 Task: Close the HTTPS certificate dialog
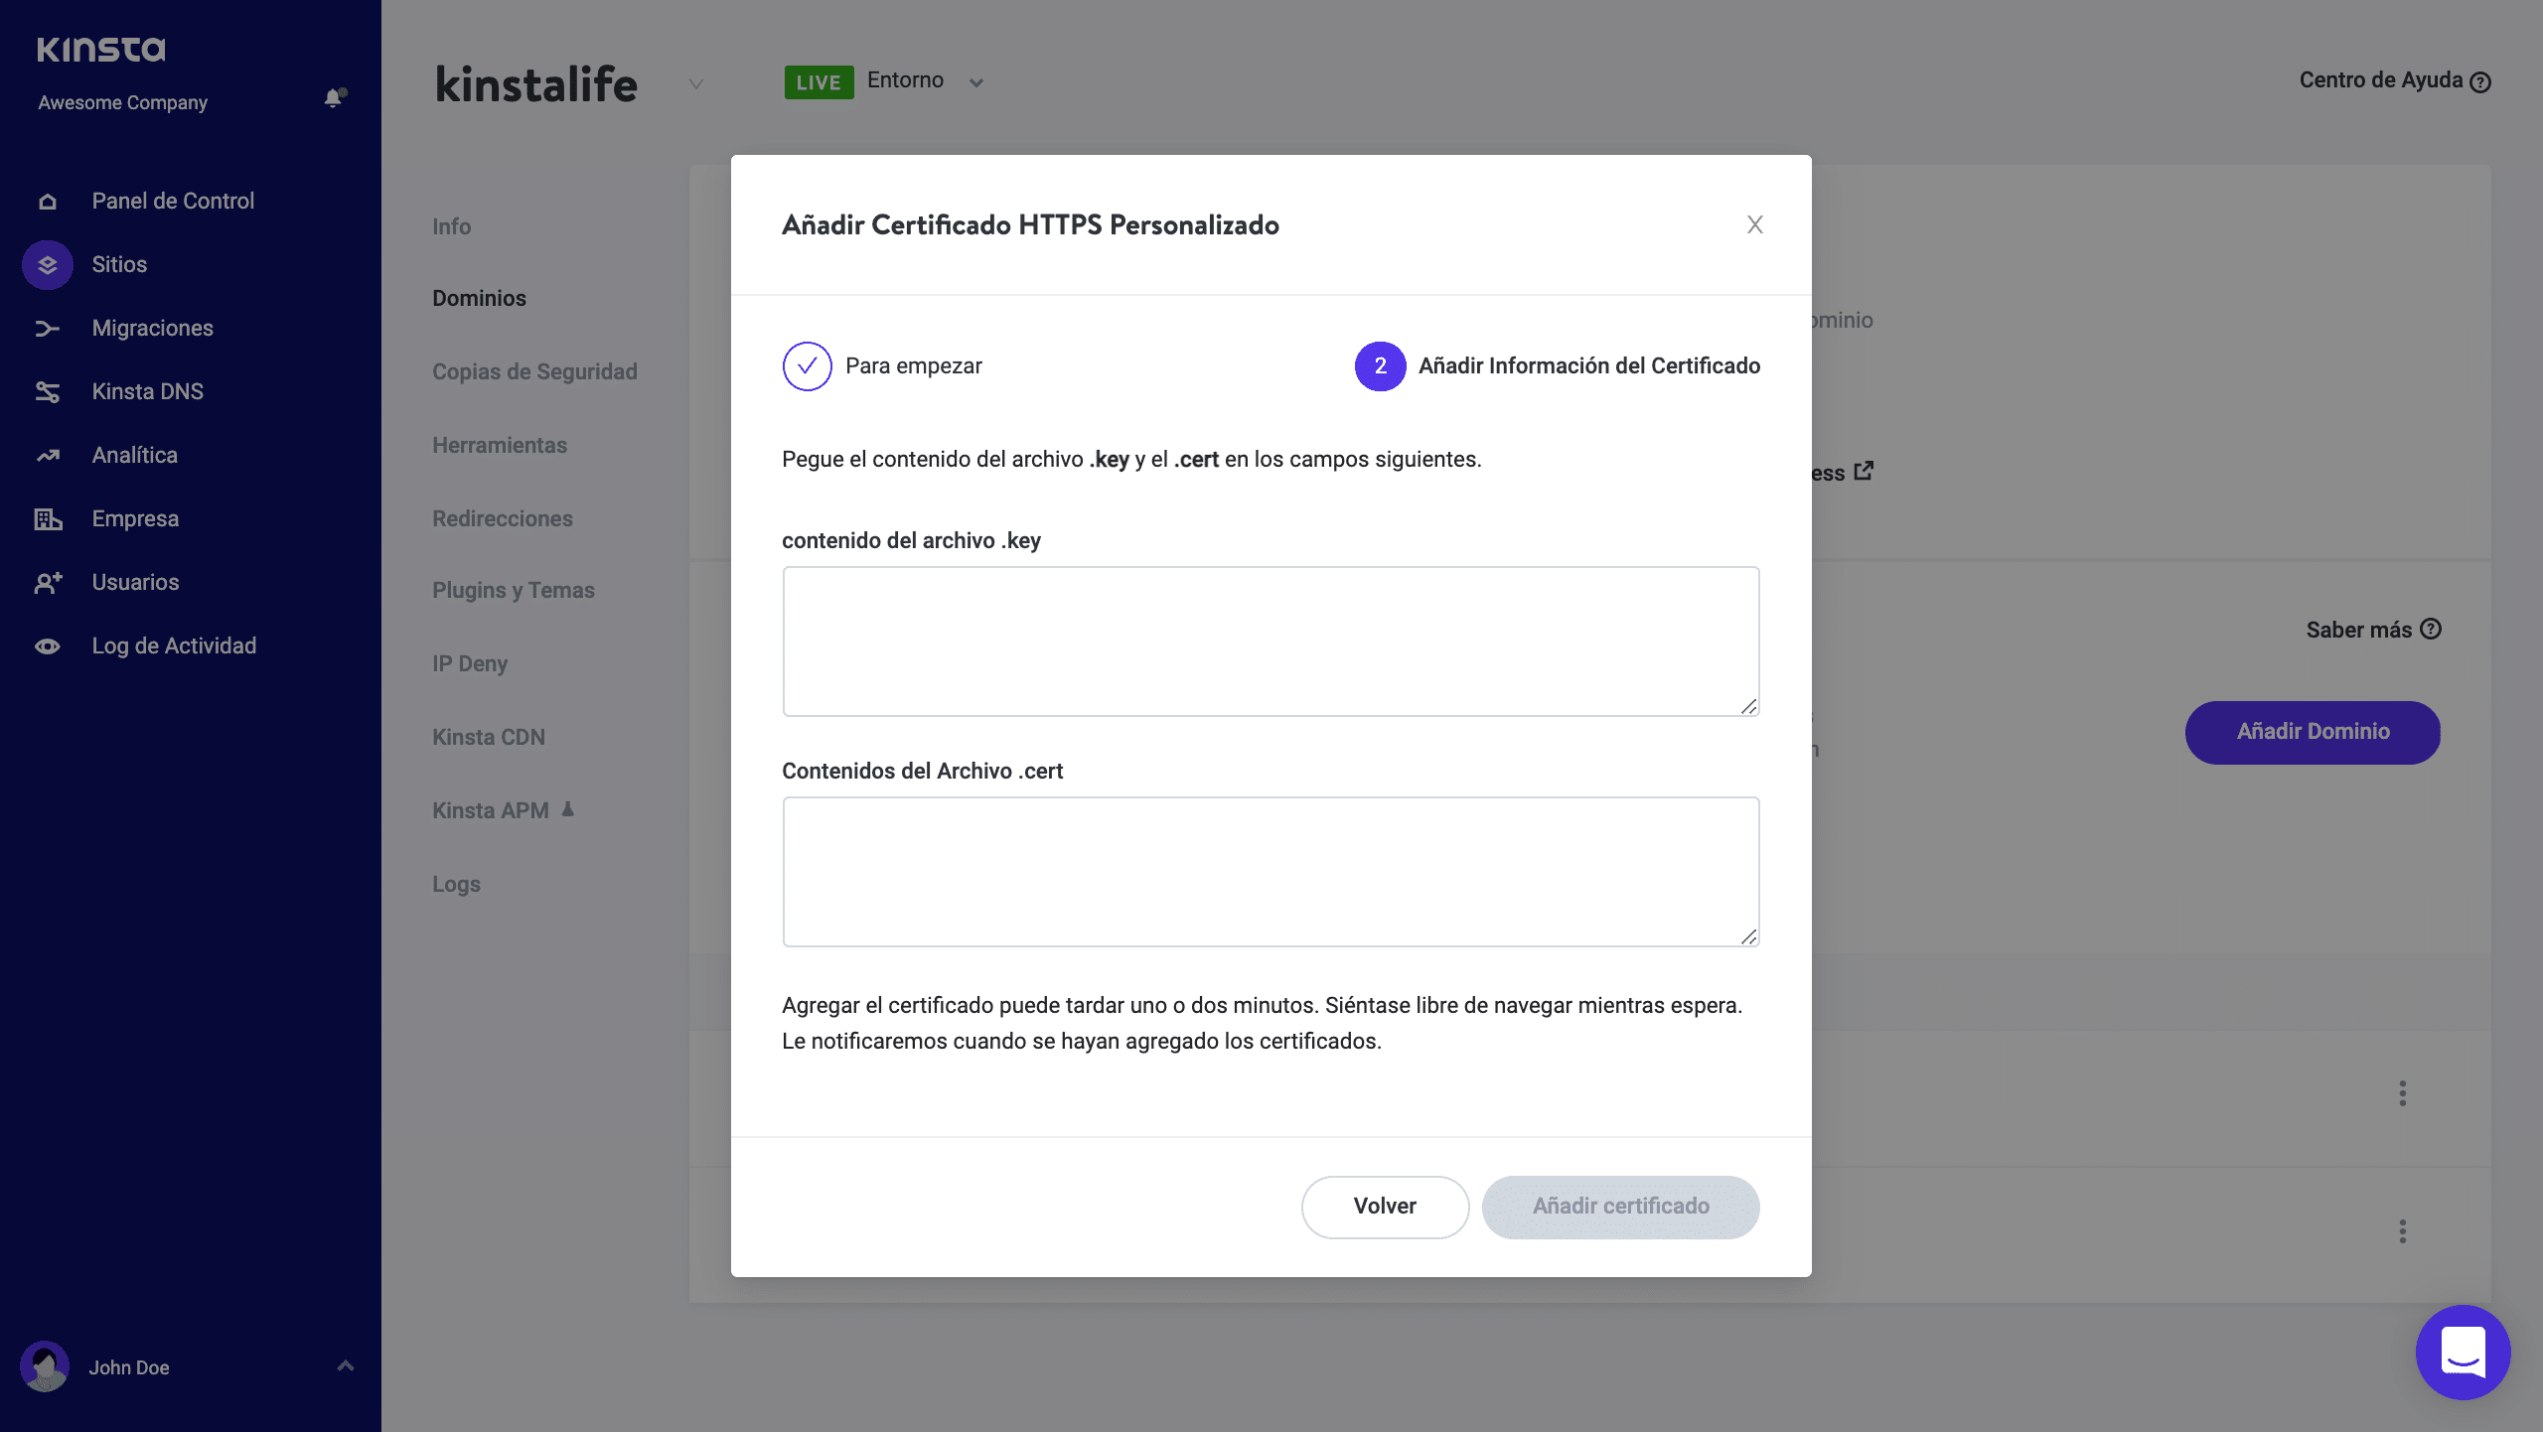1754,225
